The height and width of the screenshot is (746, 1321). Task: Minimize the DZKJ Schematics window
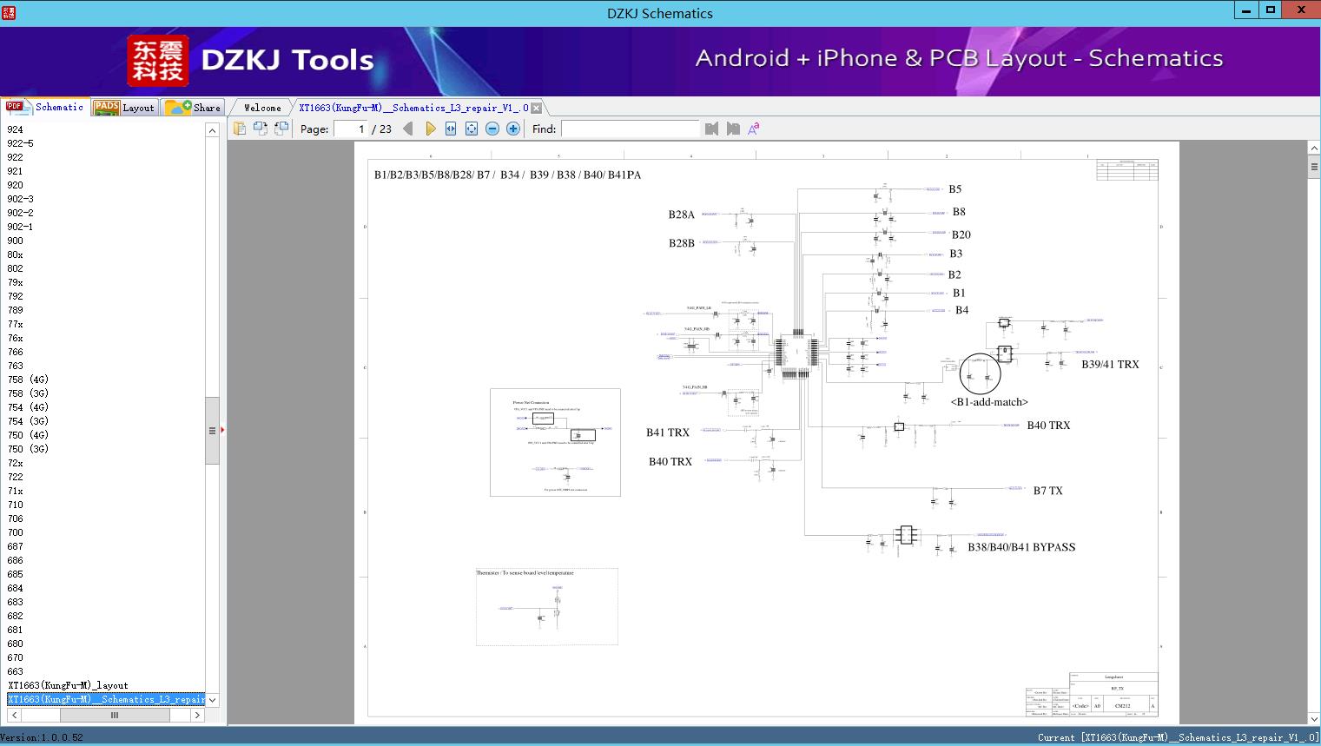(x=1246, y=10)
